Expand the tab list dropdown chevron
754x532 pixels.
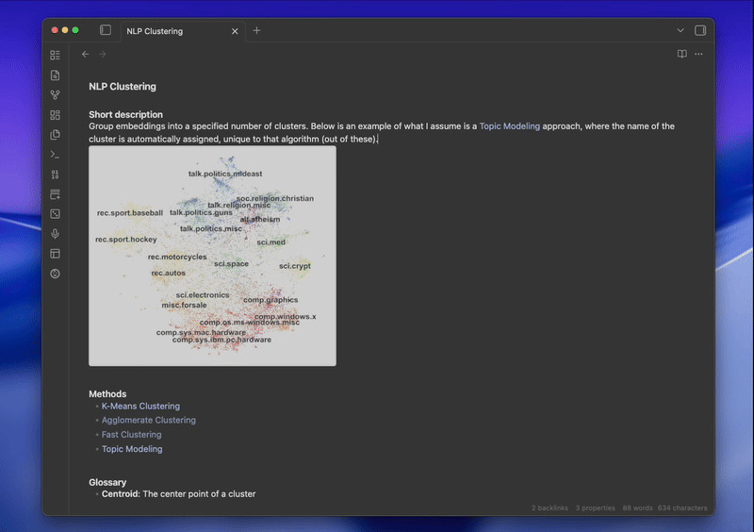pyautogui.click(x=680, y=31)
